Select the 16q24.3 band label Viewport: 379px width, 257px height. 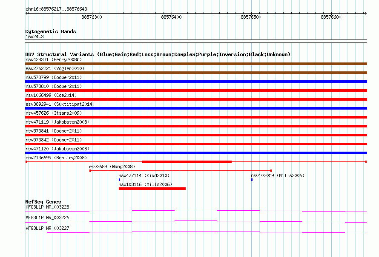pyautogui.click(x=34, y=37)
